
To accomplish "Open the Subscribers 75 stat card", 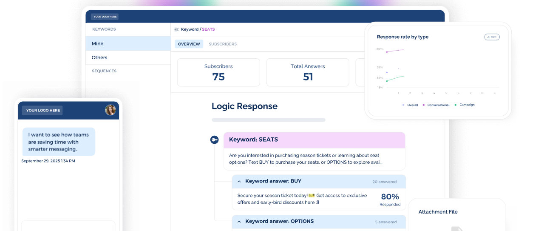I will tap(218, 72).
